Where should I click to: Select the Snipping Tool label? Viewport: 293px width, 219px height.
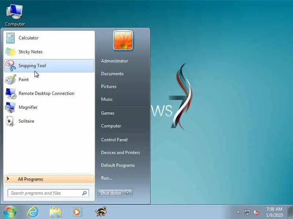[32, 66]
